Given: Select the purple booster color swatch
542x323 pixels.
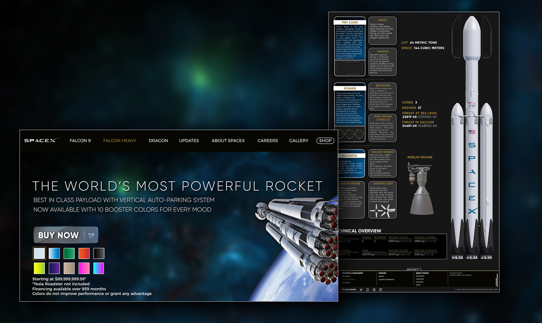Looking at the screenshot, I should (54, 268).
